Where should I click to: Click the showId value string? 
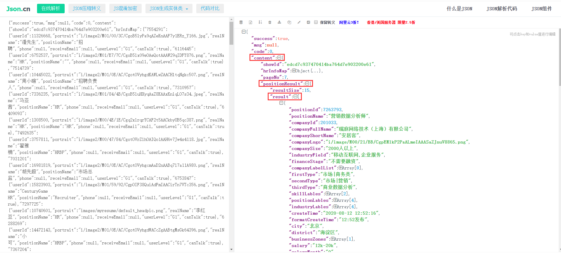point(329,64)
